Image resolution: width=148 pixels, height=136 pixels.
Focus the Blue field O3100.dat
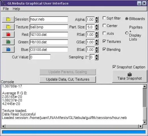(x=49, y=49)
